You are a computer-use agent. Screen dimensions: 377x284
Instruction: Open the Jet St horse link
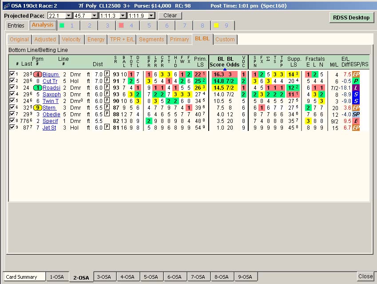[49, 128]
